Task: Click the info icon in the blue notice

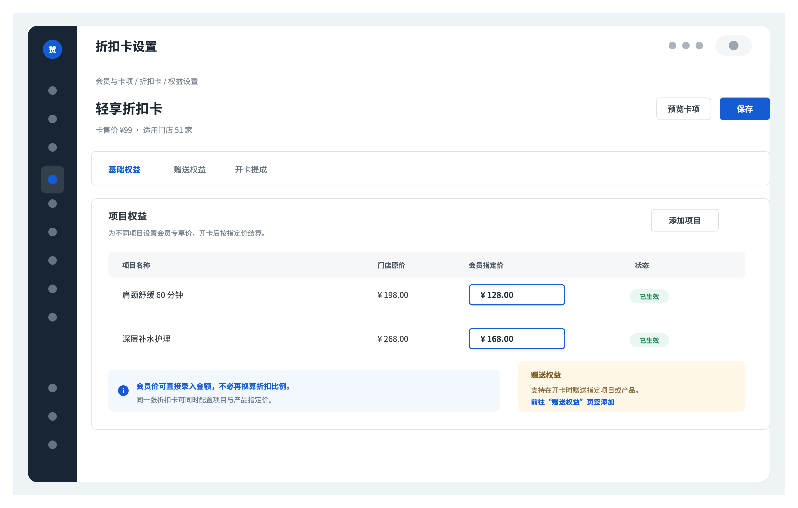Action: click(123, 391)
